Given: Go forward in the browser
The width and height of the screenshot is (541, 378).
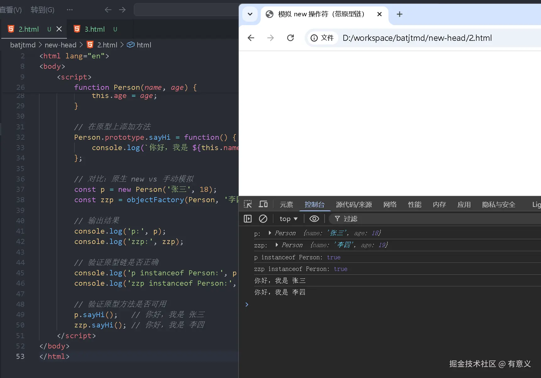Looking at the screenshot, I should click(x=270, y=38).
